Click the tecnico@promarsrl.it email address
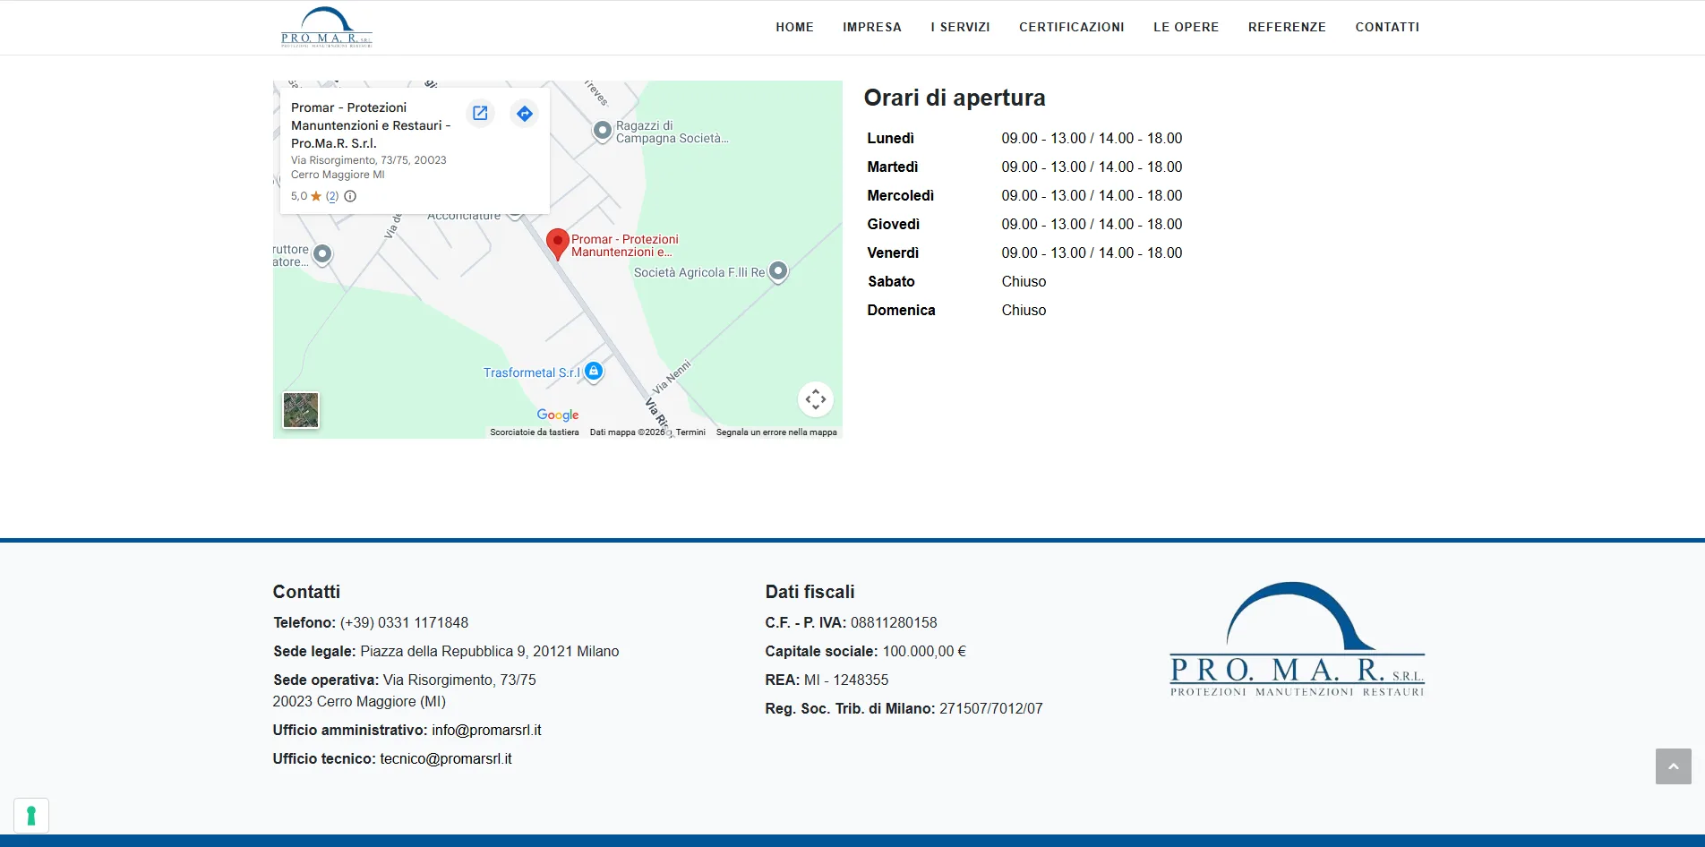1705x847 pixels. click(446, 758)
